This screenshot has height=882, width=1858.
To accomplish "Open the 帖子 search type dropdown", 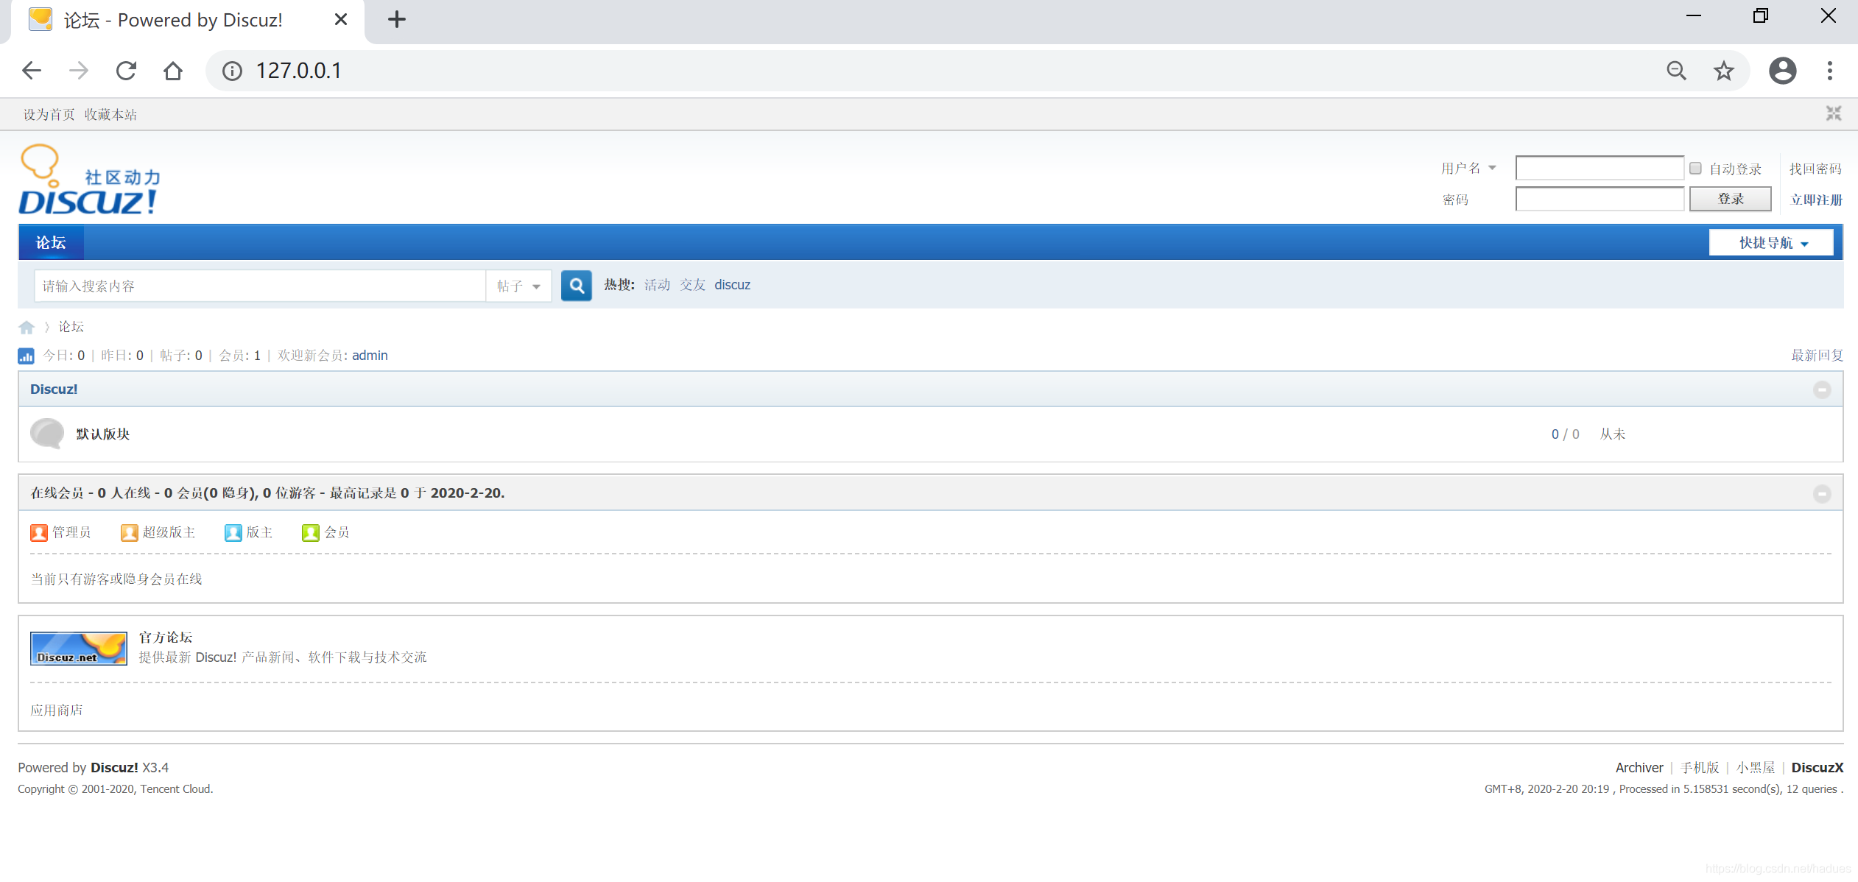I will coord(518,286).
